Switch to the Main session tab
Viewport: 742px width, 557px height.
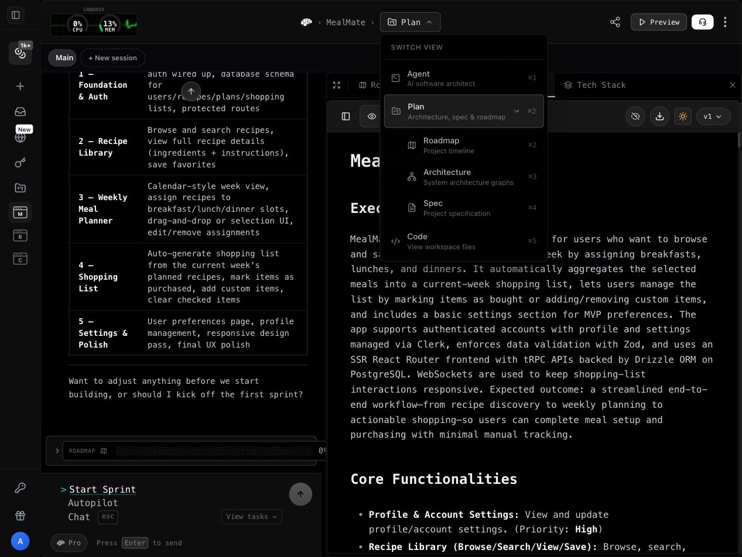(62, 58)
